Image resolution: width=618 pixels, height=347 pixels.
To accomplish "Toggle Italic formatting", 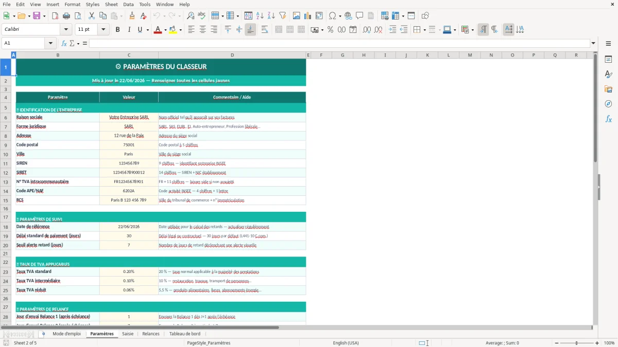I will (x=129, y=30).
